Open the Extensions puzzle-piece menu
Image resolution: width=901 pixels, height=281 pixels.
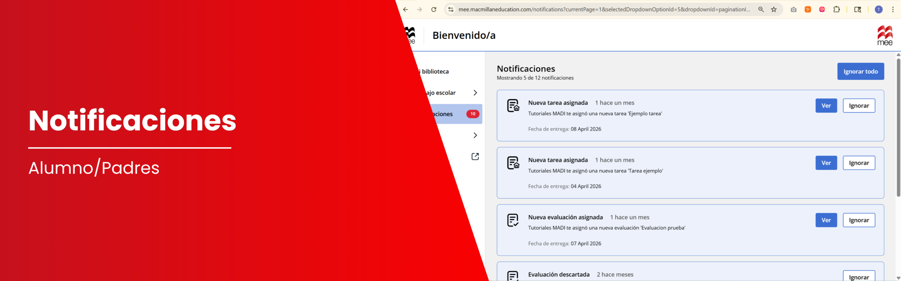[837, 9]
